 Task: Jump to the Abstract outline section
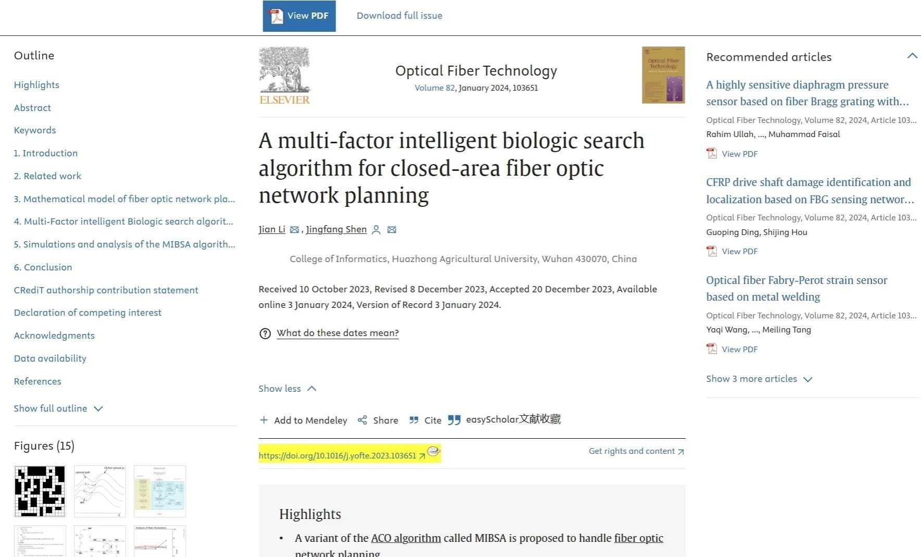tap(32, 108)
